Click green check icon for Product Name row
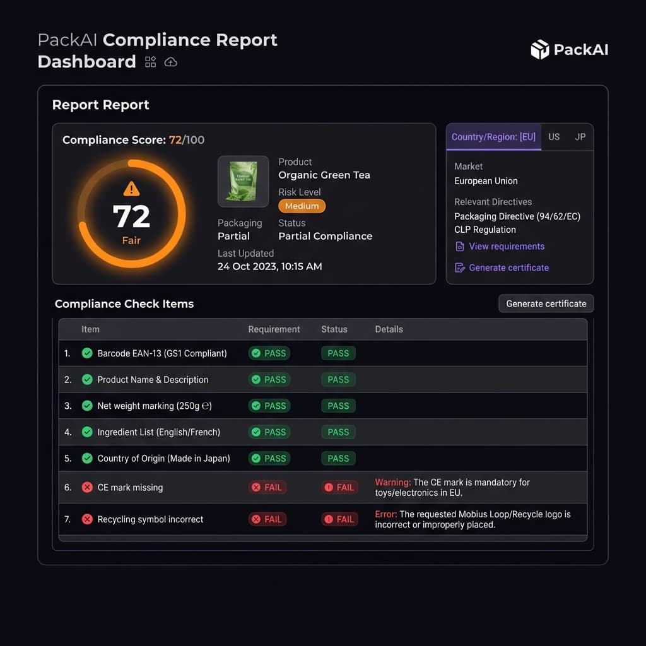 (87, 379)
